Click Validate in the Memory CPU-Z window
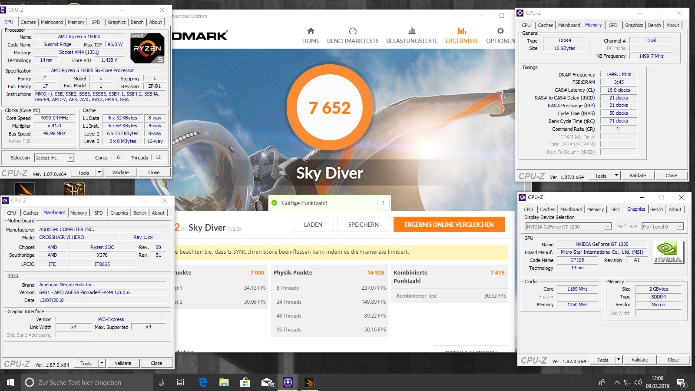 (638, 176)
